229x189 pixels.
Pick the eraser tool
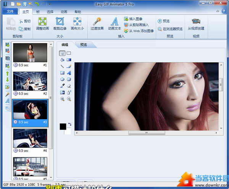pyautogui.click(x=69, y=86)
